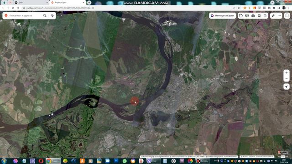This screenshot has width=292, height=164.
Task: Open Premiere Pro from the taskbar
Action: [182, 161]
